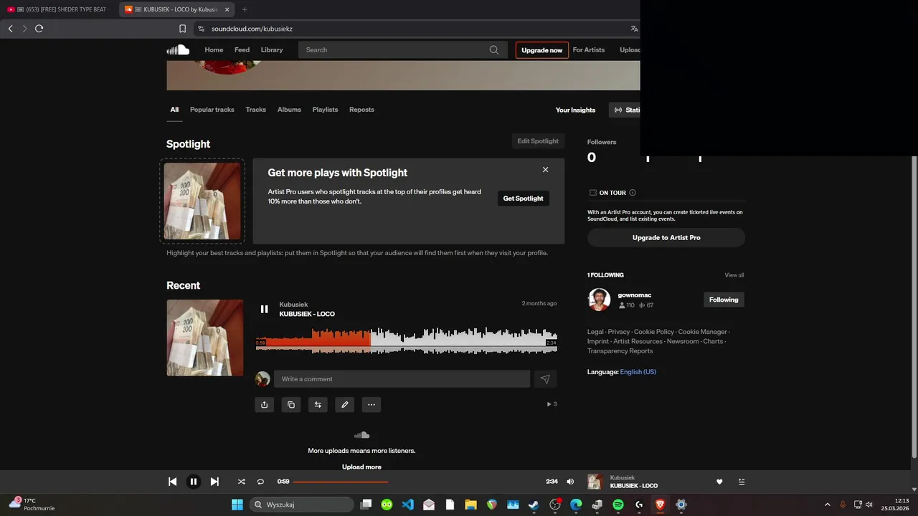This screenshot has height=516, width=918.
Task: Click the Upload more link
Action: tap(361, 467)
